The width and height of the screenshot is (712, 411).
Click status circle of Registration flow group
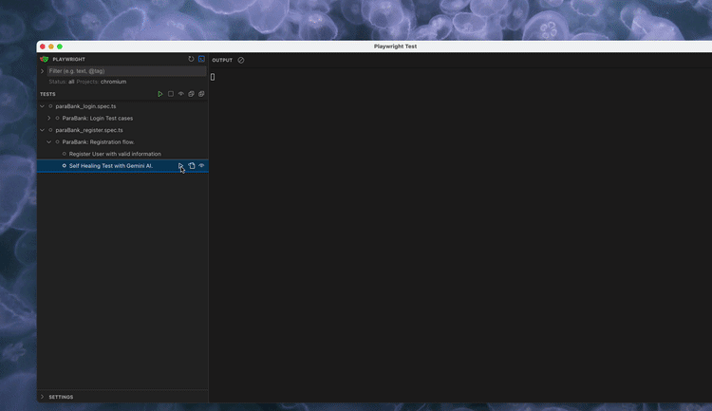pos(57,141)
